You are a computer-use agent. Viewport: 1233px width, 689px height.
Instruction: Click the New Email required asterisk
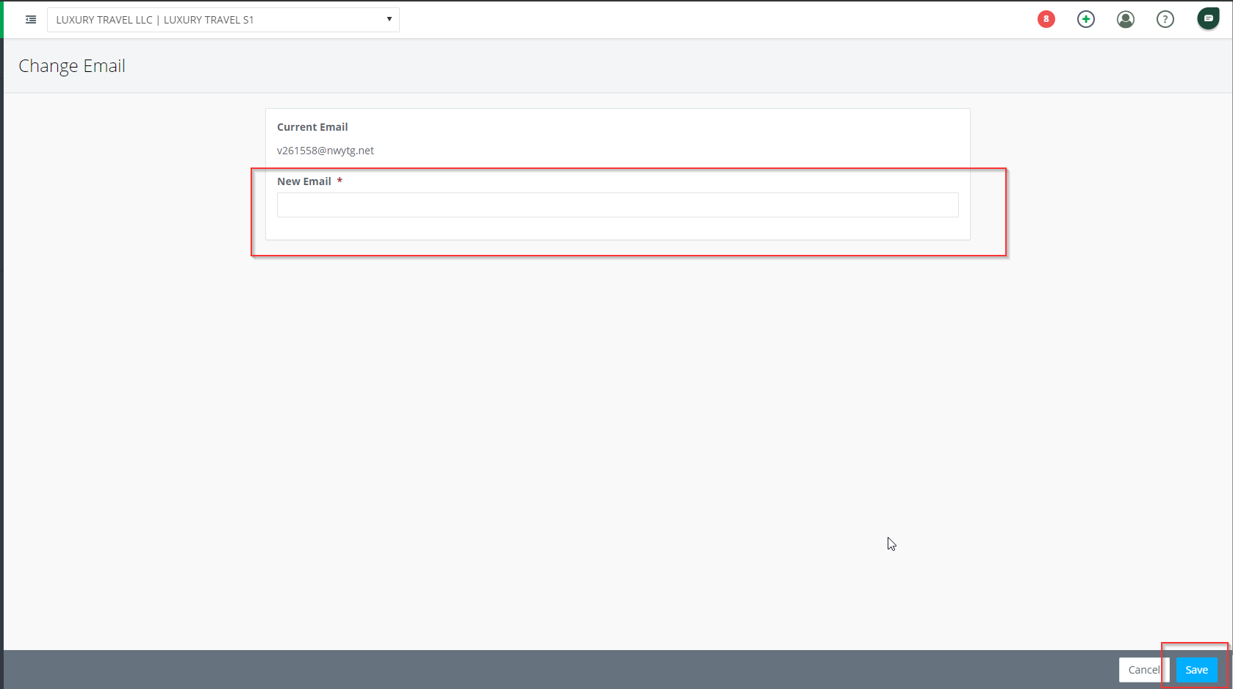[339, 181]
